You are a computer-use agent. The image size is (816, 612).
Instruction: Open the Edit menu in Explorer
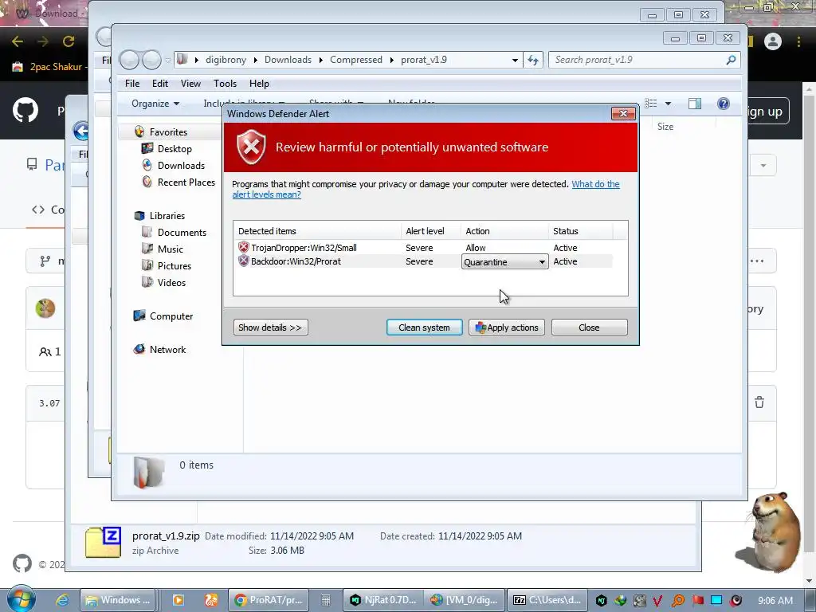pos(159,83)
